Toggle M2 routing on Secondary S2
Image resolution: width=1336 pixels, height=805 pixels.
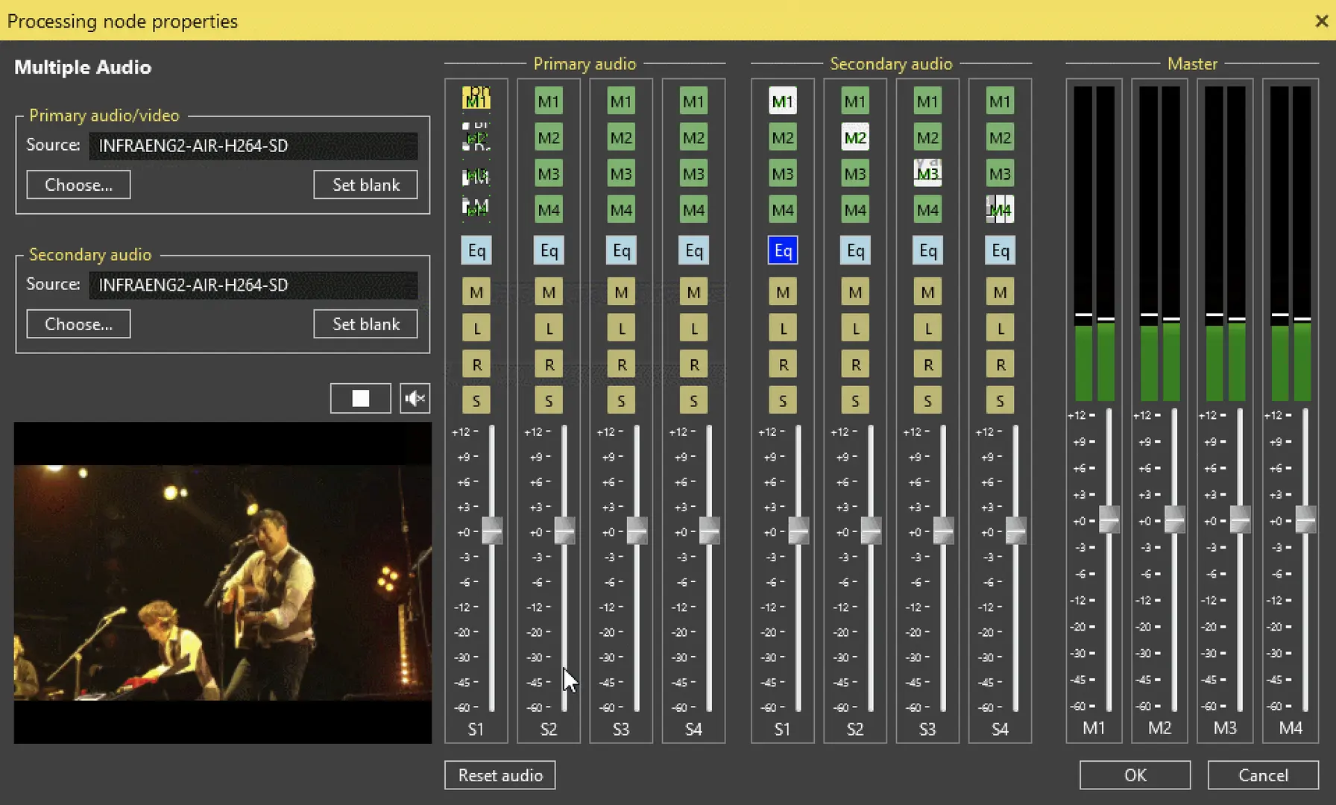855,138
